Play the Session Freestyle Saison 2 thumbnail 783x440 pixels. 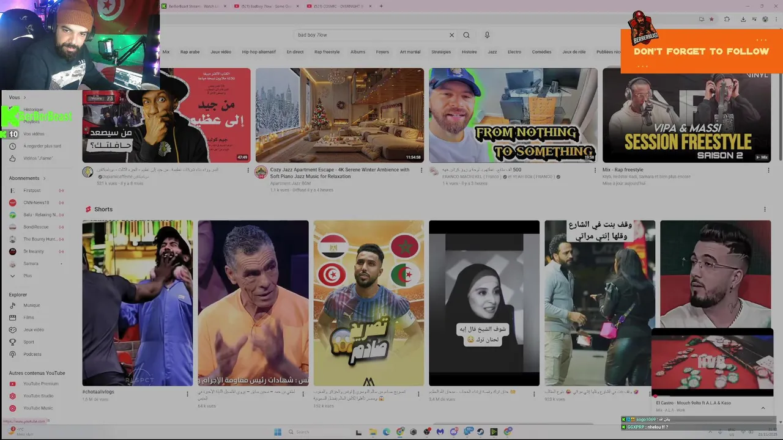pyautogui.click(x=686, y=115)
